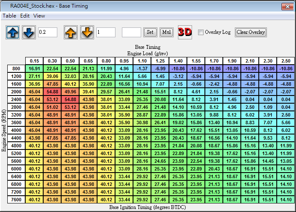Viewport: 296px width, 212px height.
Task: Click the orange up arrow coarse increment
Action: pos(71,32)
